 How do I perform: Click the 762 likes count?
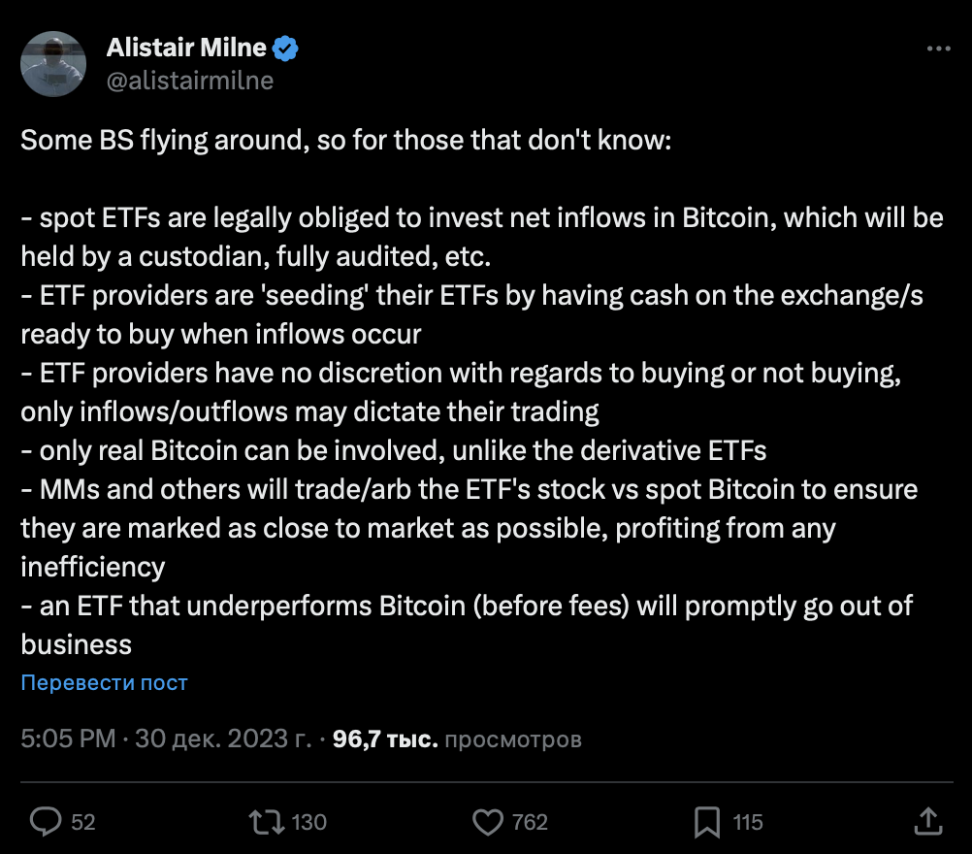(x=530, y=822)
